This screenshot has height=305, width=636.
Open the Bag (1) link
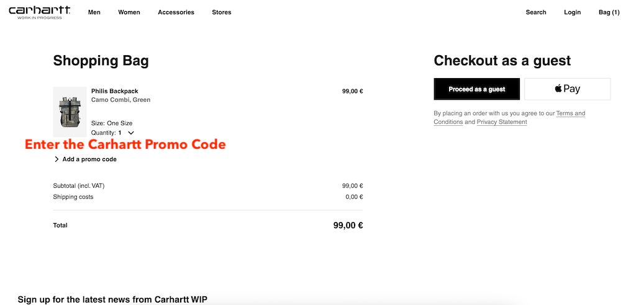(609, 12)
